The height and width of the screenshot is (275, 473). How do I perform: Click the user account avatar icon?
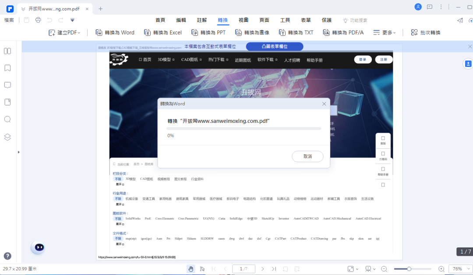pos(418,7)
